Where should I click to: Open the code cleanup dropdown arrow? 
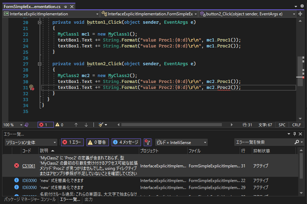[x=106, y=125]
